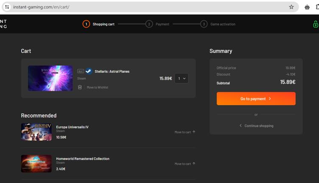Click the Steam platform icon for Stellaris
Image resolution: width=319 pixels, height=183 pixels.
89,71
